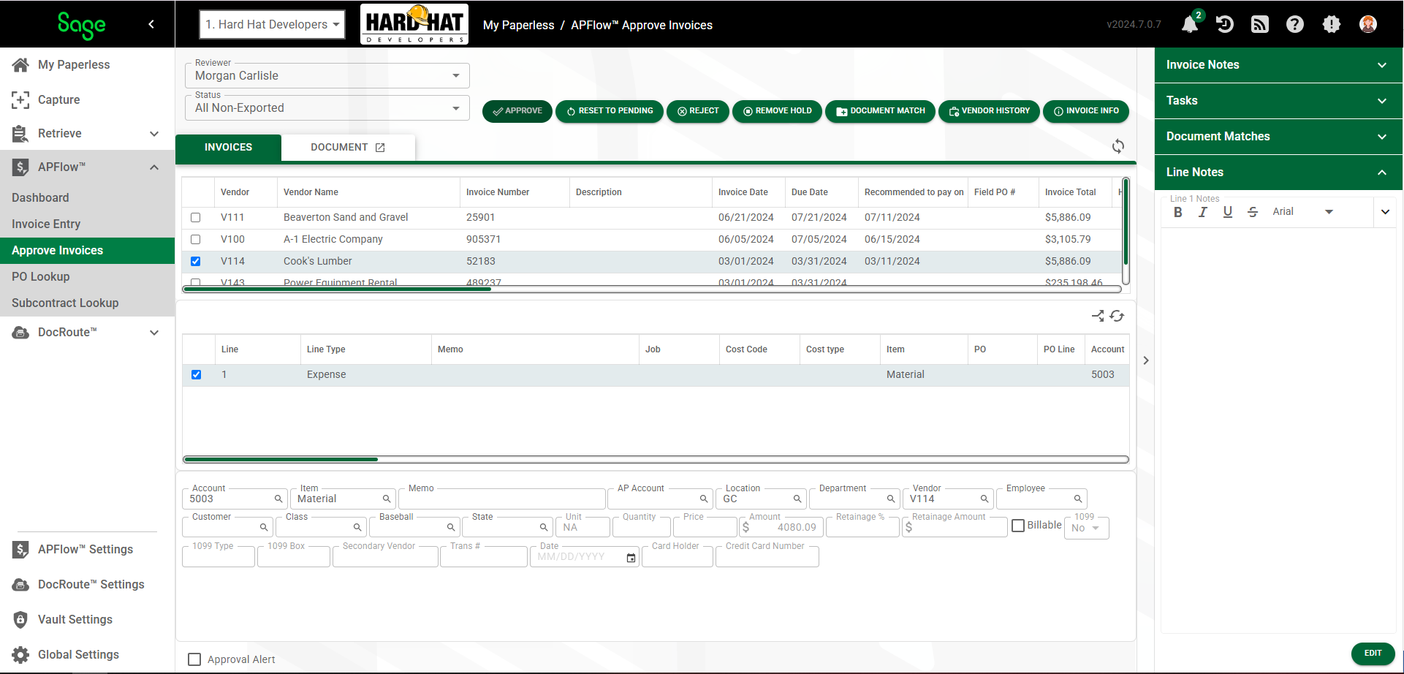
Task: Uncheck the Cook's Lumber invoice checkbox
Action: (195, 261)
